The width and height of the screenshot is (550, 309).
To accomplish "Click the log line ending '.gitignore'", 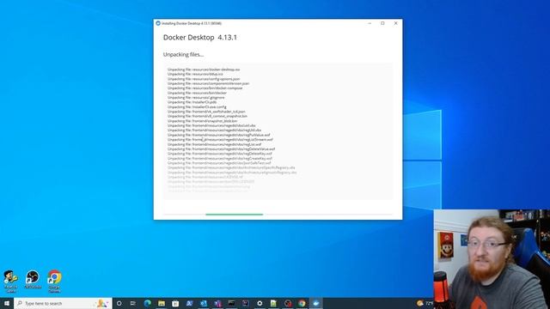I will (x=196, y=98).
